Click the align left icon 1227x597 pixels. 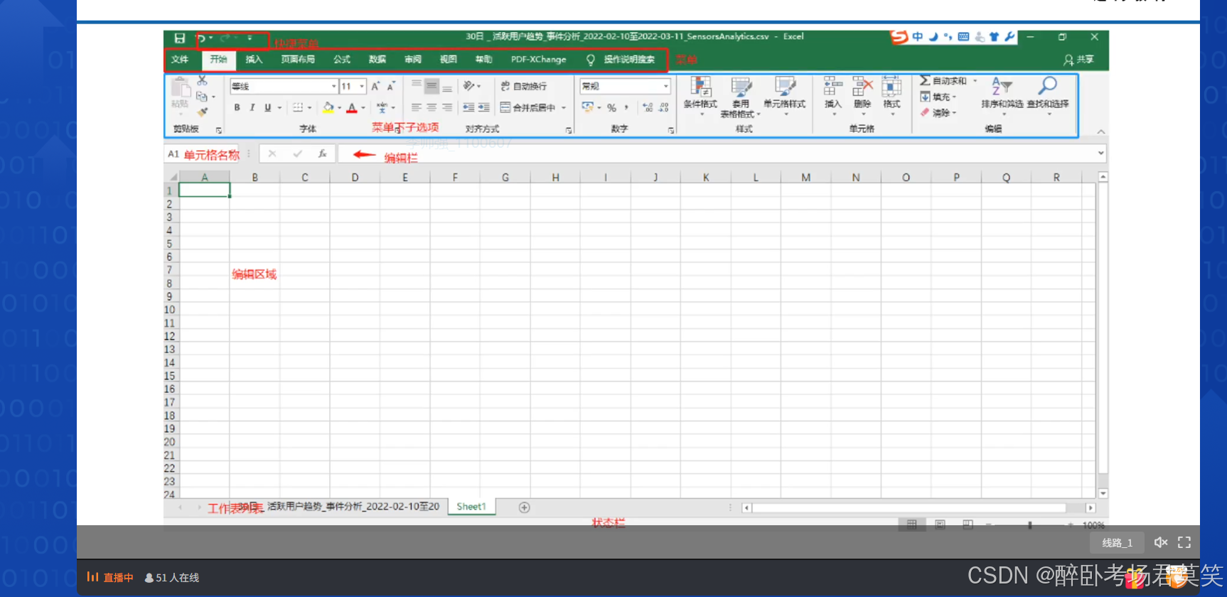(417, 108)
